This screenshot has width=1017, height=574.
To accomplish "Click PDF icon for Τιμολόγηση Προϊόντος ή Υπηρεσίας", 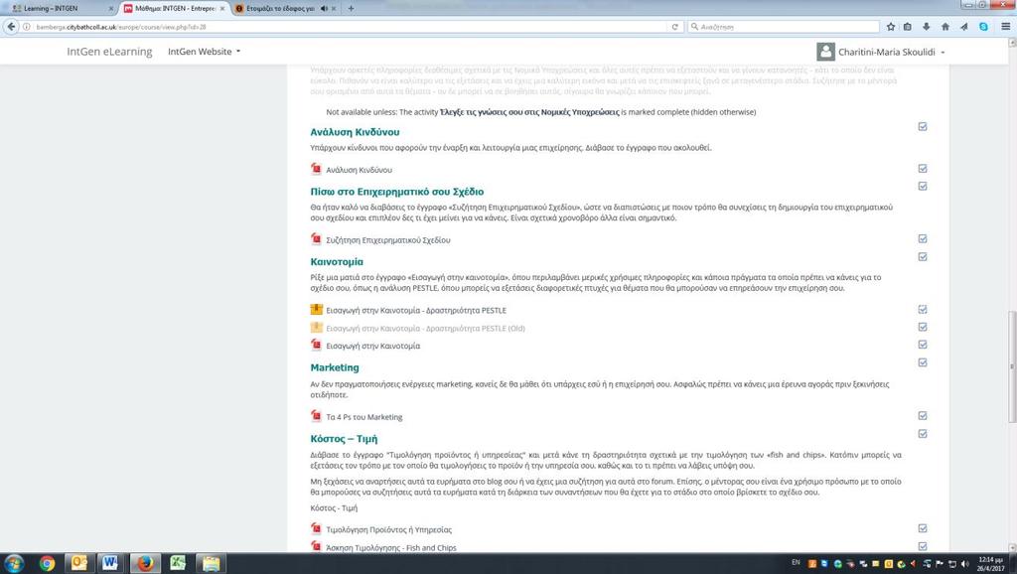I will click(x=316, y=528).
